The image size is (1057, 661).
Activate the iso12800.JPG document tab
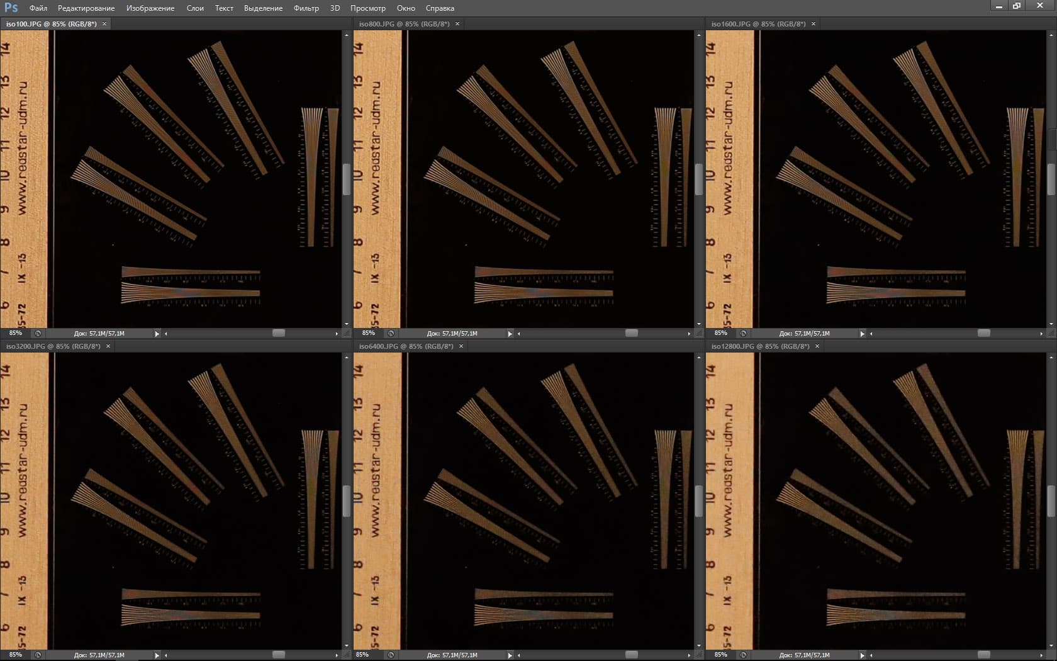click(x=760, y=346)
